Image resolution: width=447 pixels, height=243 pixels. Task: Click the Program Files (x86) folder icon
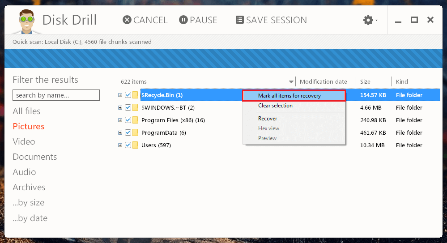pos(135,120)
